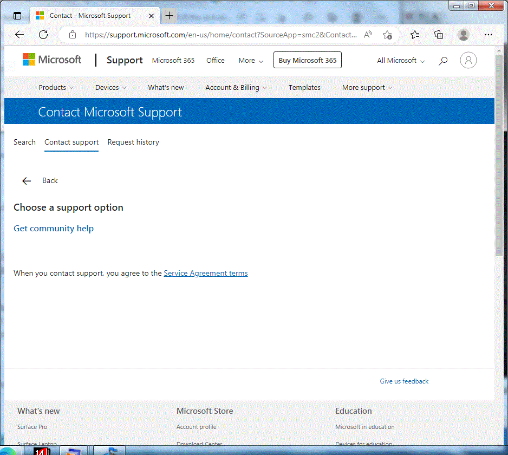Open the Support home link
The width and height of the screenshot is (508, 455).
coord(125,60)
